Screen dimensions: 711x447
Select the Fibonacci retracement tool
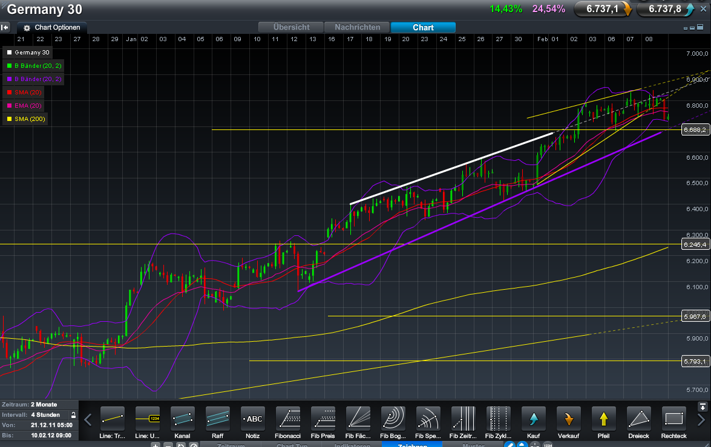coord(287,419)
